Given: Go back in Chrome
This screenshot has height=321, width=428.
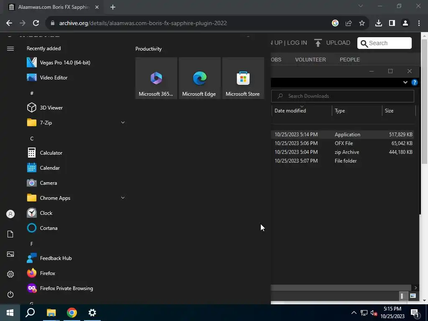Looking at the screenshot, I should coord(9,23).
